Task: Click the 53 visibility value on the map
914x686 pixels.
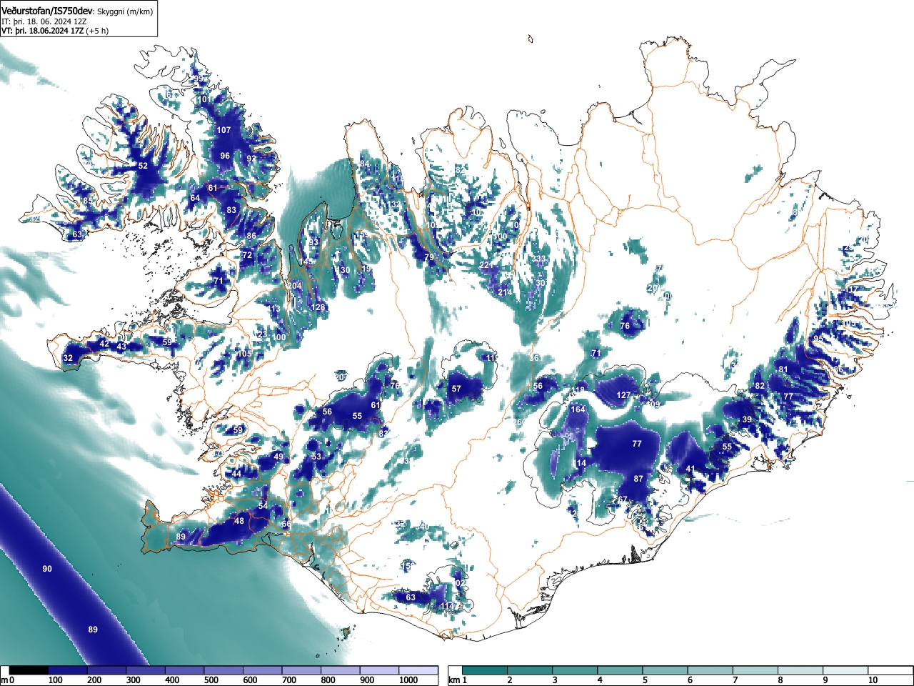Action: click(316, 457)
